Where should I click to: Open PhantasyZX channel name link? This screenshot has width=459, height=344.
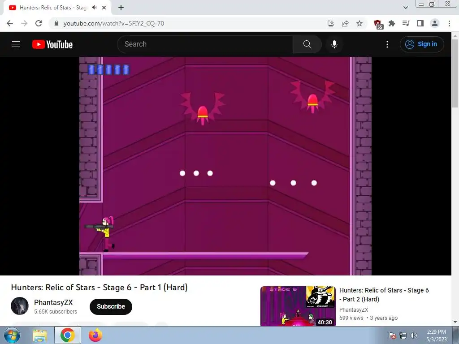click(53, 302)
